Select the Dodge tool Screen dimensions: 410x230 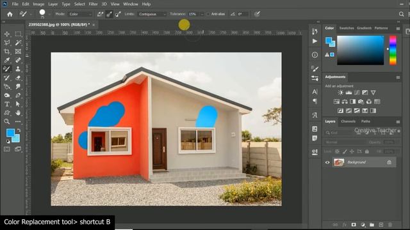click(7, 95)
